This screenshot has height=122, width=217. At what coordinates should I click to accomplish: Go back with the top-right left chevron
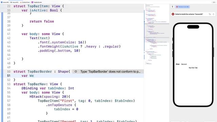(x=212, y=2)
